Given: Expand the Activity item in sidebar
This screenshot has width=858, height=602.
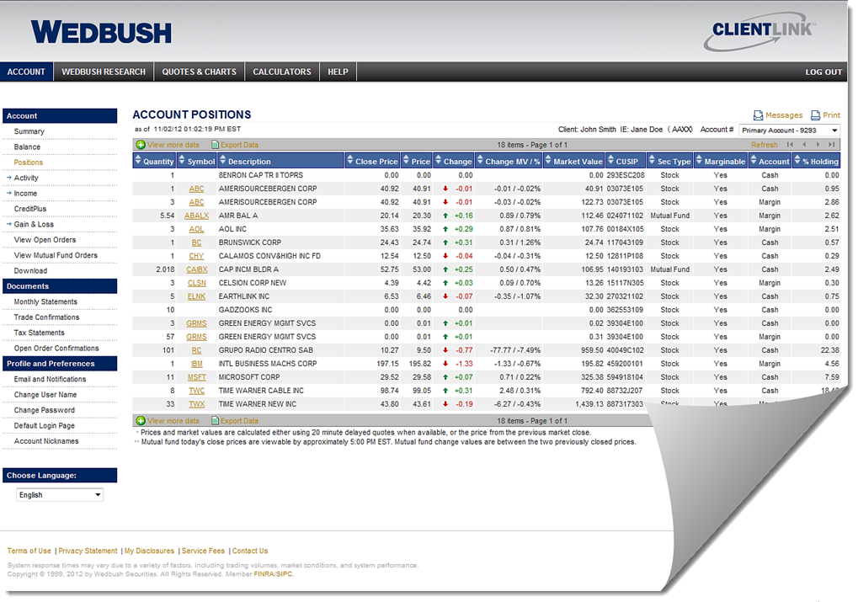Looking at the screenshot, I should point(26,178).
